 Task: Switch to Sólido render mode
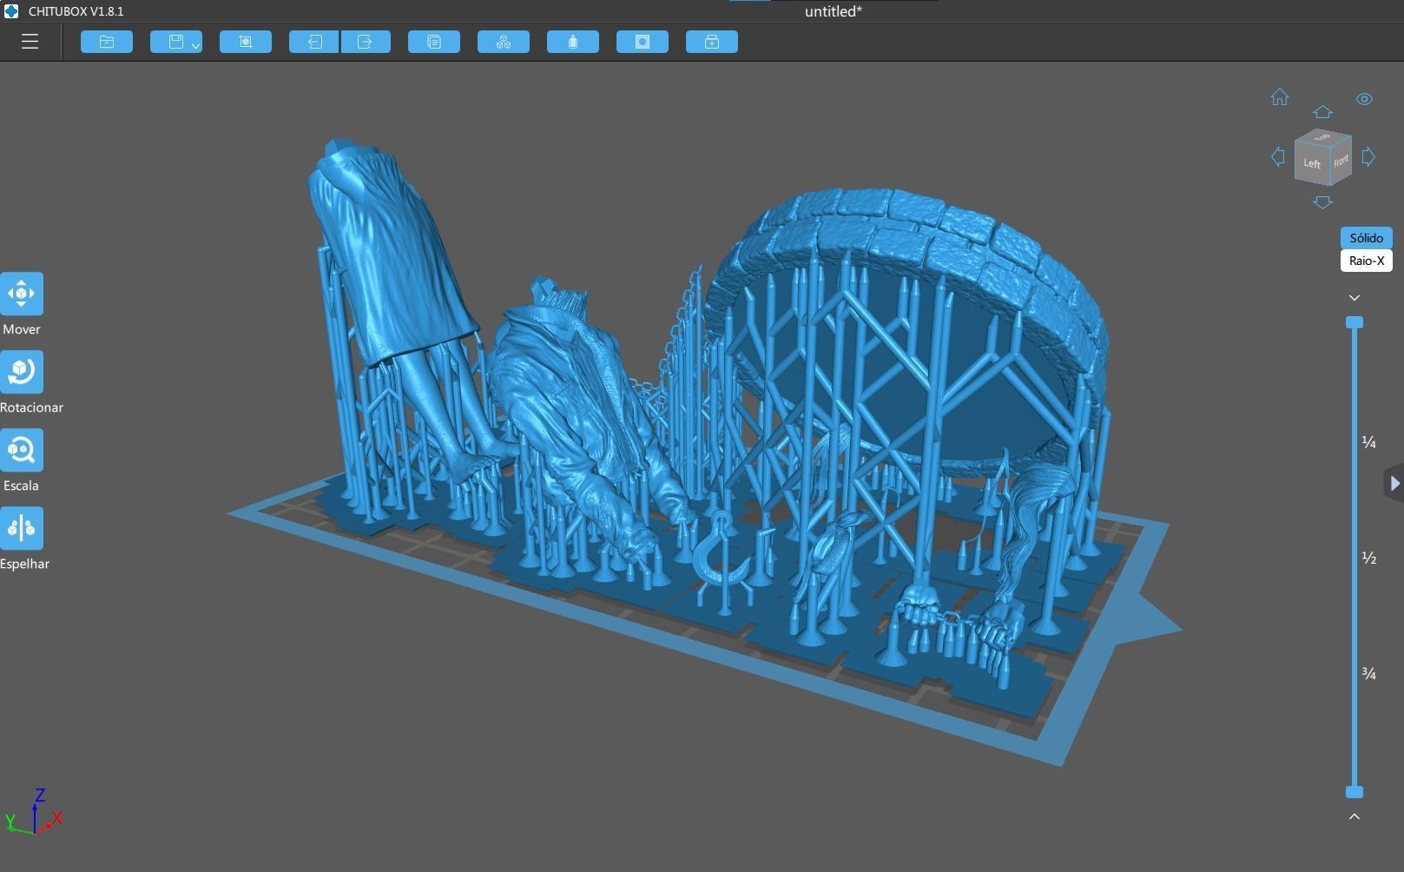pos(1366,238)
